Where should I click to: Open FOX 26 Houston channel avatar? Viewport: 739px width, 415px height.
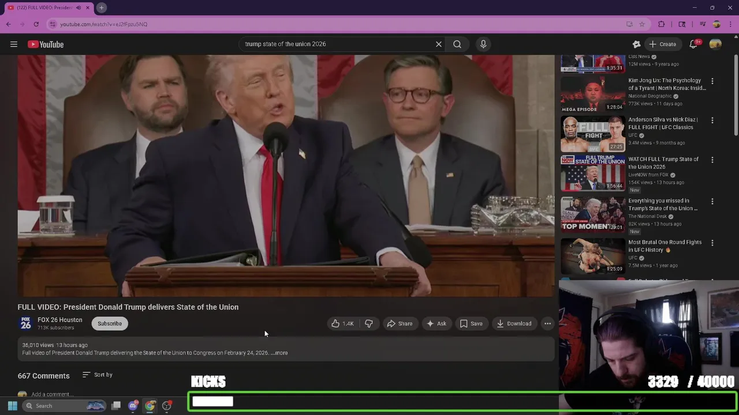coord(25,323)
